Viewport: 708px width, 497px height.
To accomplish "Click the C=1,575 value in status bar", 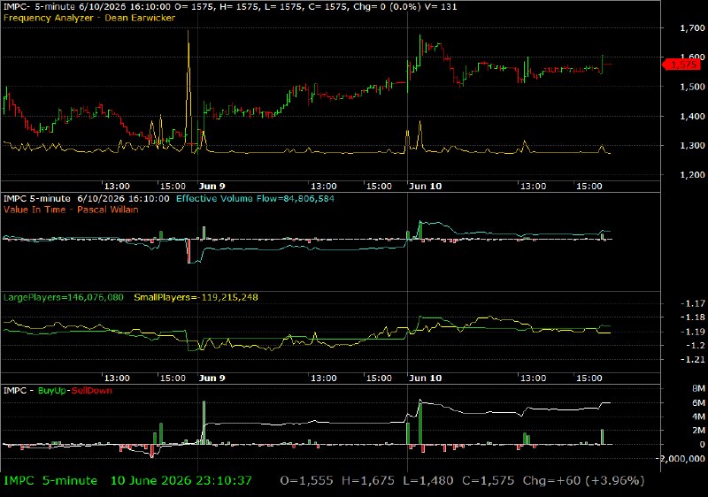I will coord(489,481).
